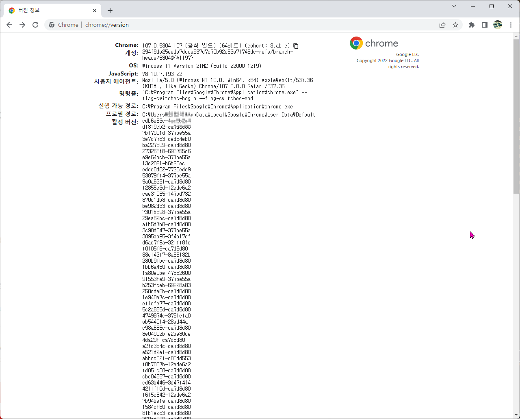Click the JavaScript value V8 10.7.193.22
Viewport: 520px width, 419px height.
point(162,74)
